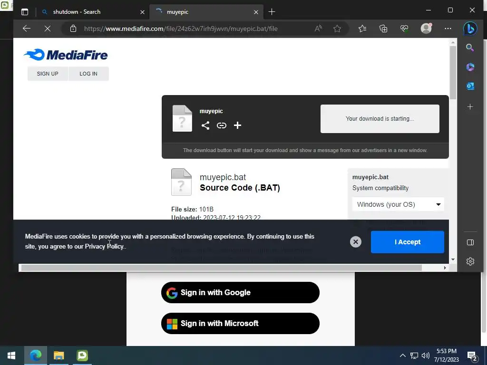Open the tab actions menu icon
The width and height of the screenshot is (487, 365).
pos(25,12)
